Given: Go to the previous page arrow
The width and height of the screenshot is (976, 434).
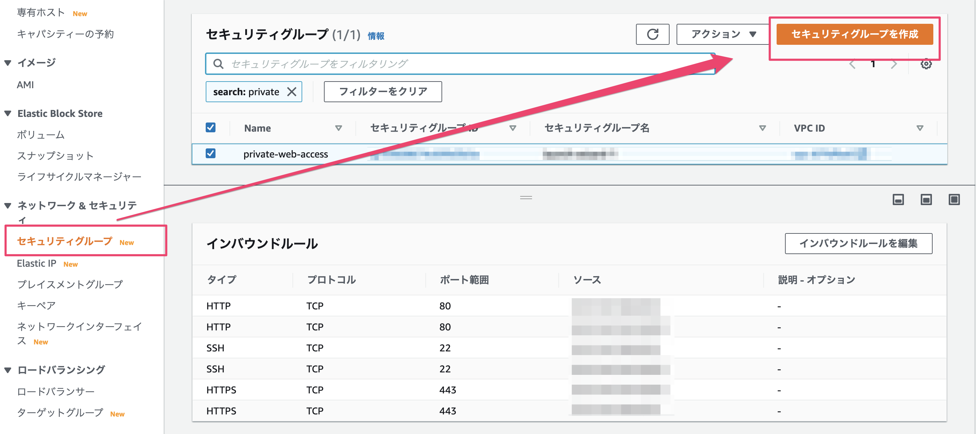Looking at the screenshot, I should (x=852, y=64).
